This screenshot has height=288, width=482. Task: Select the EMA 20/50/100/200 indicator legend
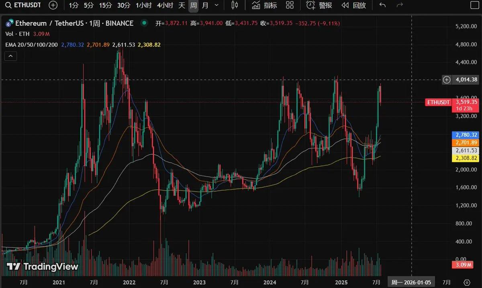[x=32, y=45]
